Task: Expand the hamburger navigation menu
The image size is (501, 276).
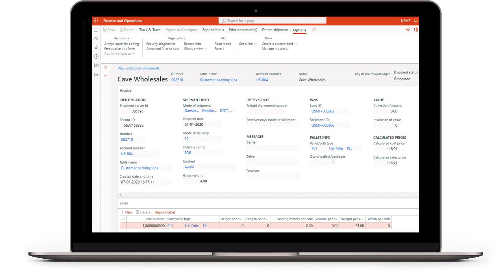Action: point(96,30)
